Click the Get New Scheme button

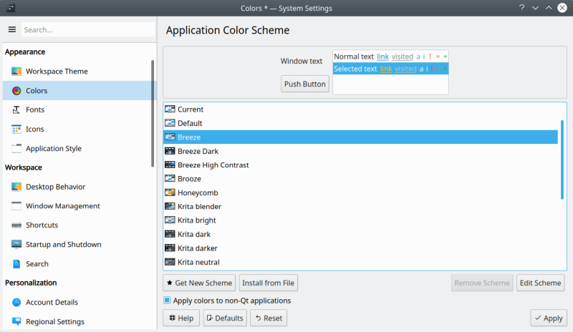click(199, 283)
